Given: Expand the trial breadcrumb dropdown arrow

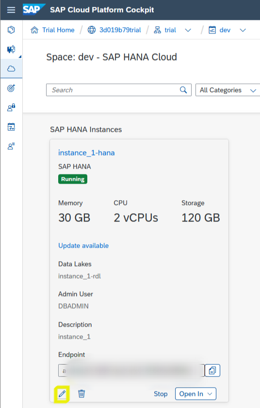Looking at the screenshot, I should click(x=188, y=30).
